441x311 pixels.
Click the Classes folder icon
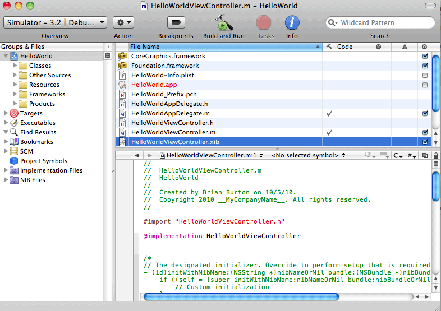[x=23, y=66]
